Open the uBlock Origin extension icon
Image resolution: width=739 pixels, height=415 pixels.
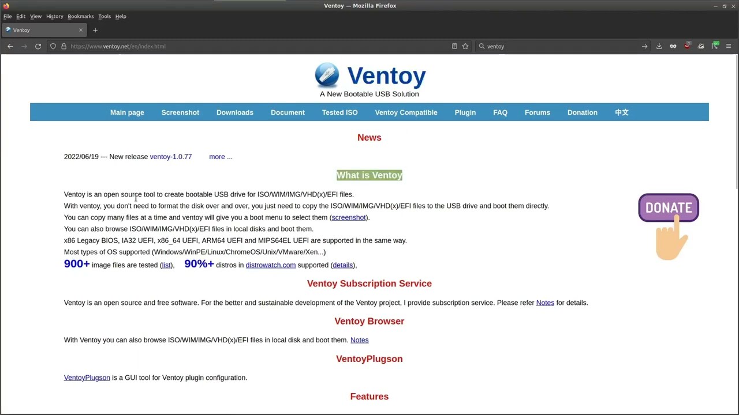coord(687,46)
